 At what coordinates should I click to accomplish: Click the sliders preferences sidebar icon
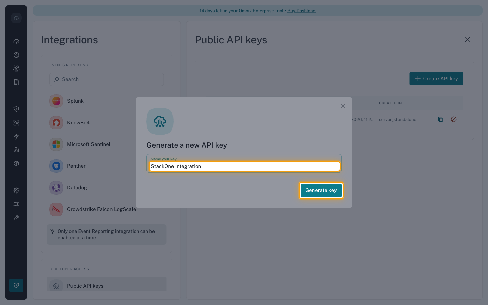tap(16, 204)
